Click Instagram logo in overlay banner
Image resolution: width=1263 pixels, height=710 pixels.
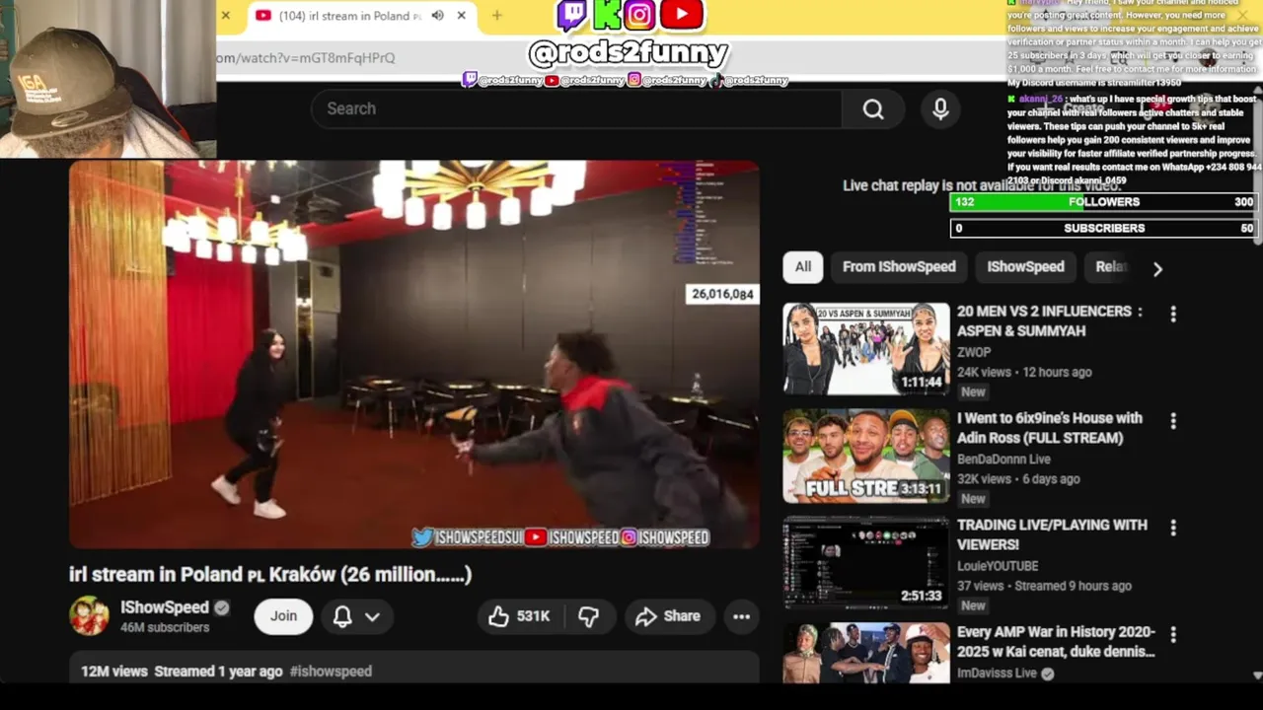(639, 15)
